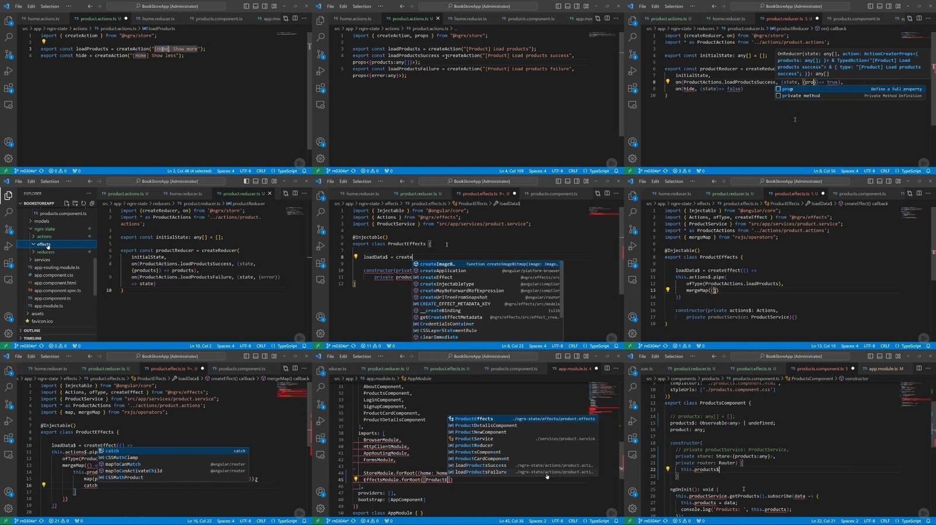Screen dimensions: 936x525
Task: Switch to home.reducer.ts tab in Explorer window
Action: click(185, 193)
